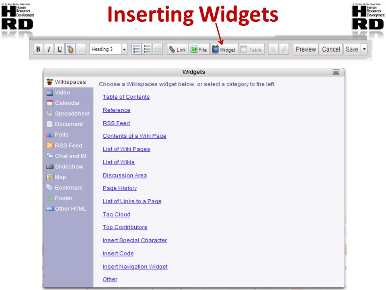The width and height of the screenshot is (386, 290).
Task: Select the Polls widget category
Action: [68, 135]
